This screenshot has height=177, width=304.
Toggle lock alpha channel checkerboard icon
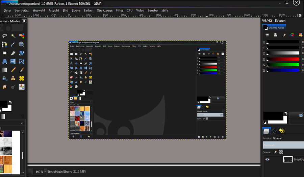point(281,152)
